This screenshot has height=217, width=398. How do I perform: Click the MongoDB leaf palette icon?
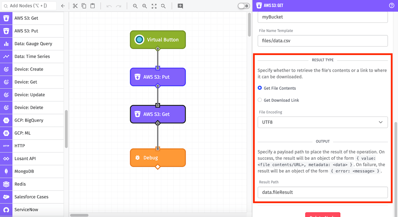[x=6, y=171]
